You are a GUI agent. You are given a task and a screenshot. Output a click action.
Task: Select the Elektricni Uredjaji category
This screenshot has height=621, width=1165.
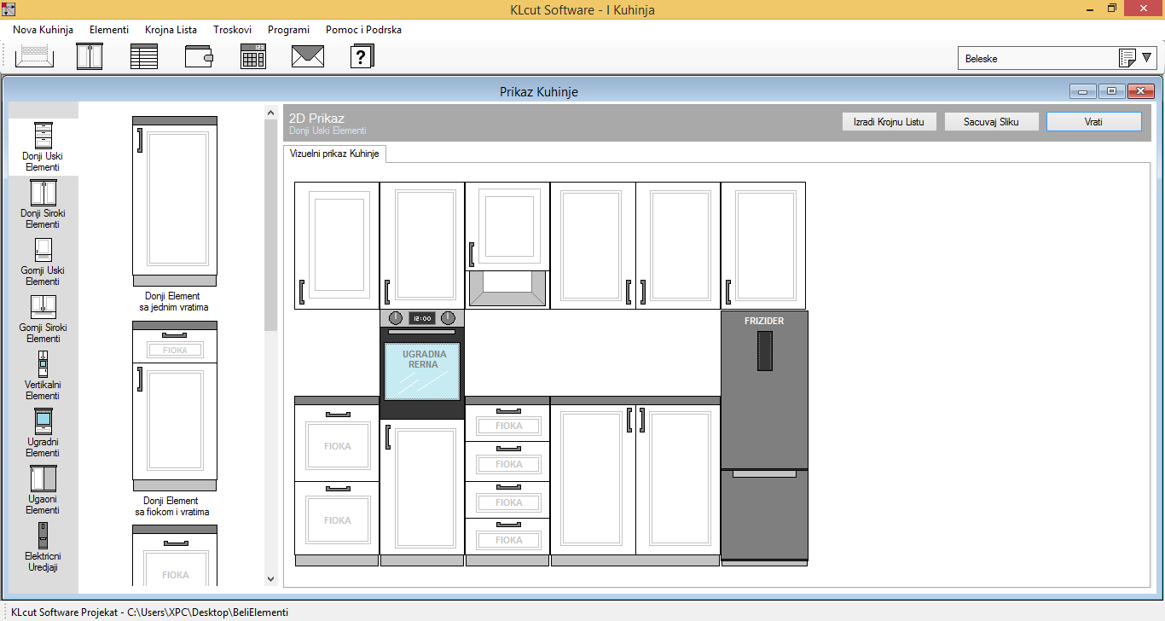[43, 547]
